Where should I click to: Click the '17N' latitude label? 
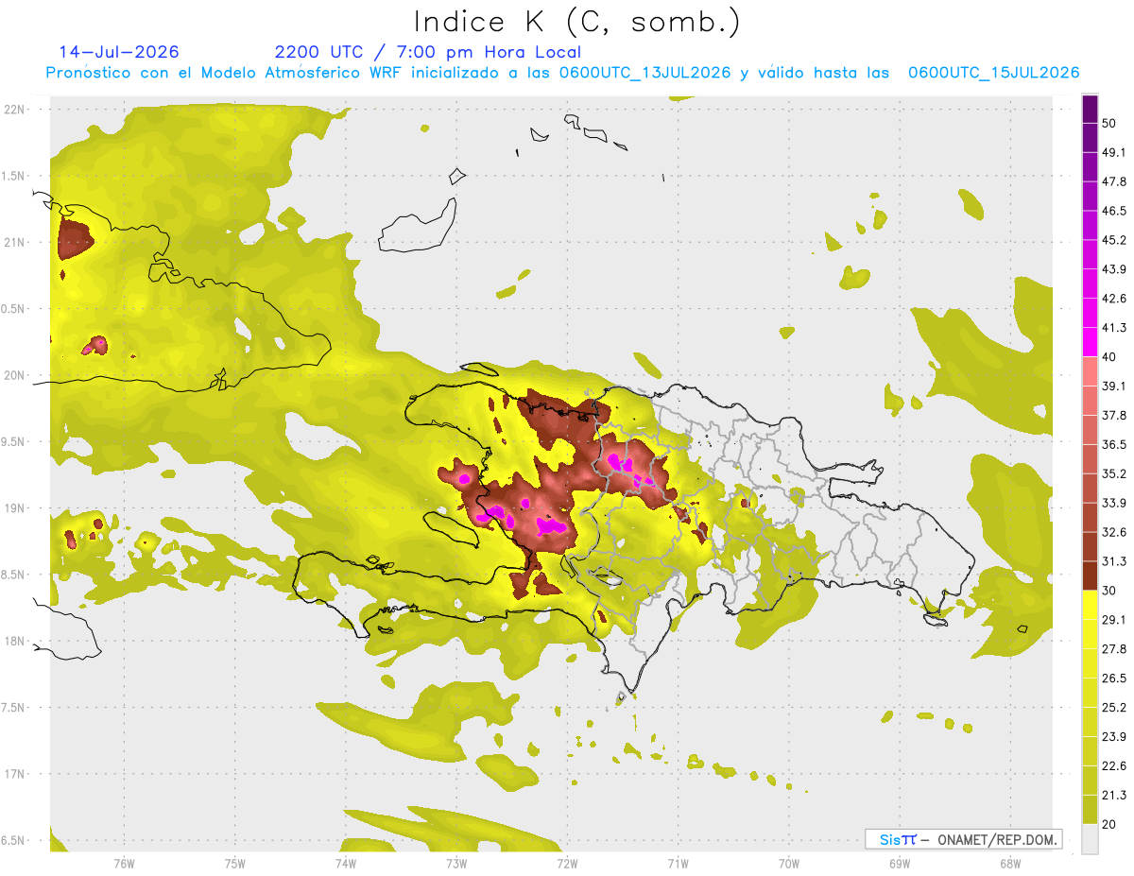(16, 774)
